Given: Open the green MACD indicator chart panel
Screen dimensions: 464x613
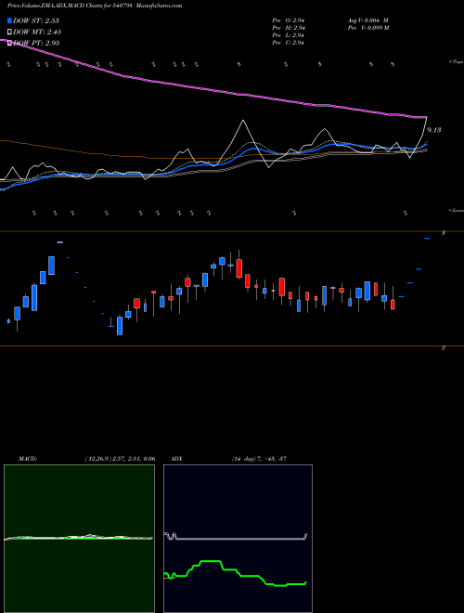Looking at the screenshot, I should click(x=79, y=539).
